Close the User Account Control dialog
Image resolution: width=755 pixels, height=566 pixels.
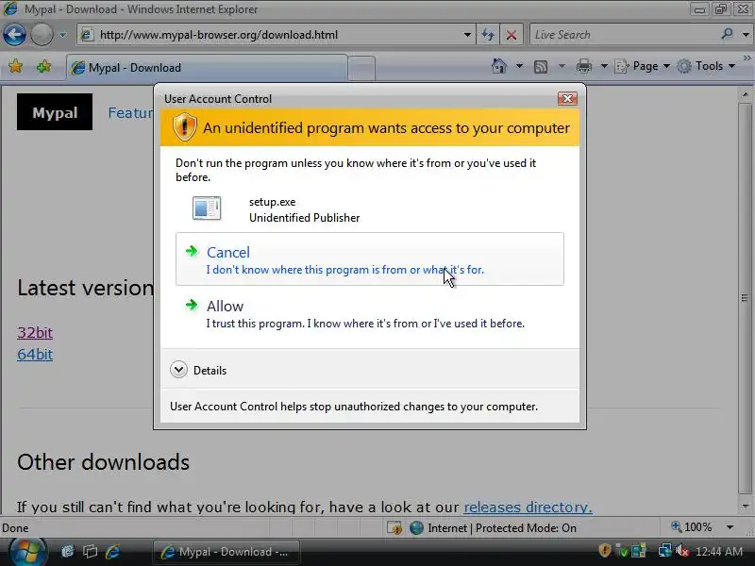pos(568,99)
